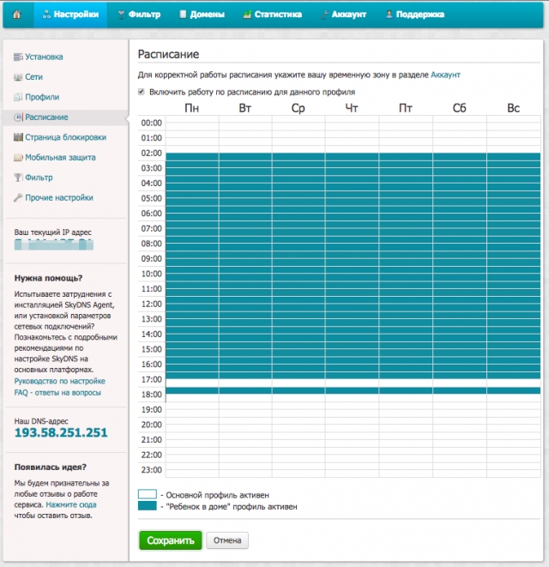
Task: Follow the Аккаунт link in schedule hint
Action: [x=445, y=75]
